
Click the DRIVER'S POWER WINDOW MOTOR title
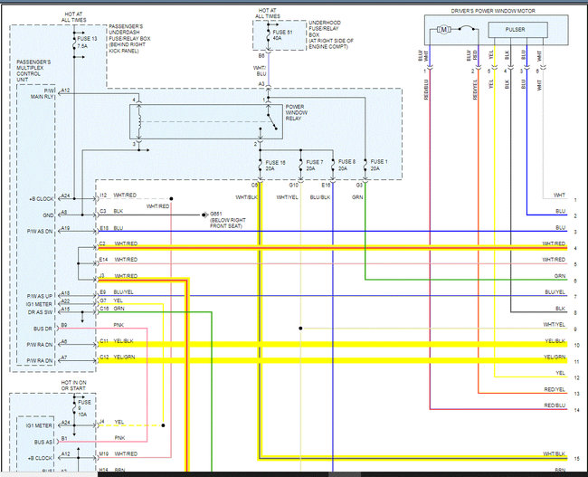493,11
